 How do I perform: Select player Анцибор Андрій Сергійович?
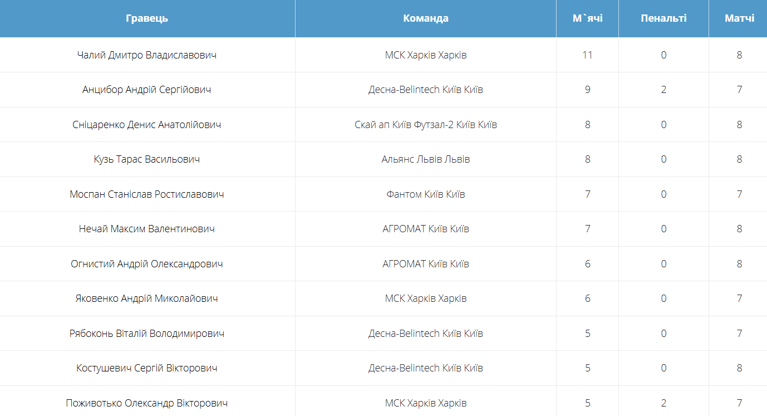(147, 90)
